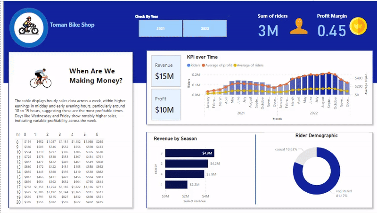Click cell $1,192 in hour 18 row
Screen dimensions: 377x213
pos(51,192)
